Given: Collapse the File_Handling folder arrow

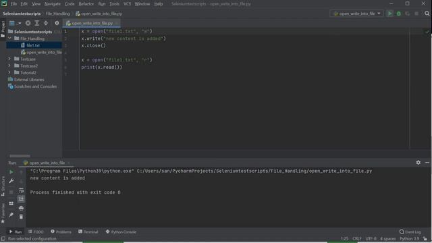Looking at the screenshot, I should click(x=10, y=38).
